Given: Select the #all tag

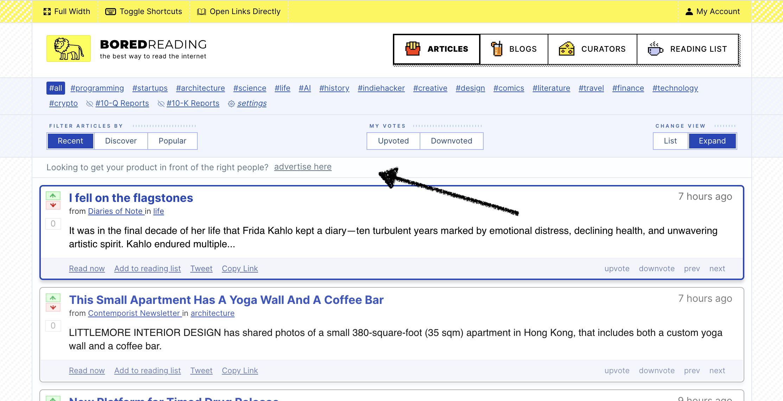Looking at the screenshot, I should pyautogui.click(x=56, y=88).
